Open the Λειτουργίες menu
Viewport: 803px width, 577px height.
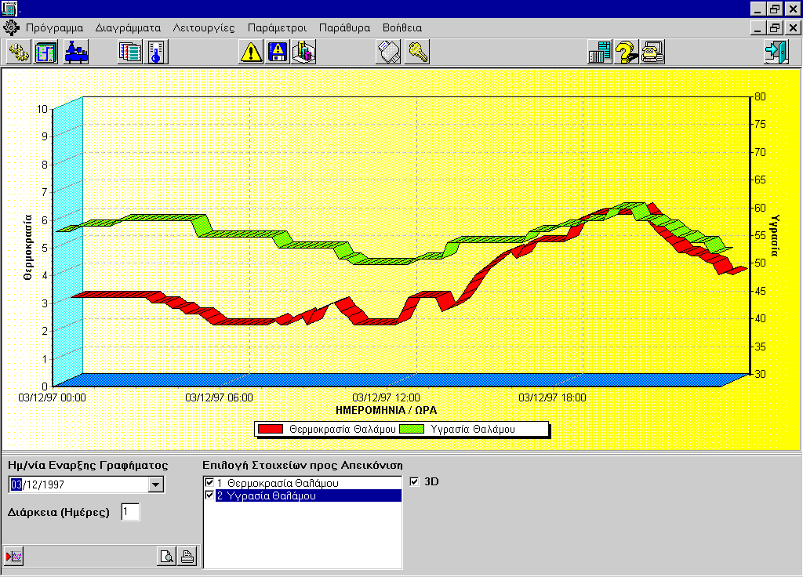pyautogui.click(x=204, y=27)
